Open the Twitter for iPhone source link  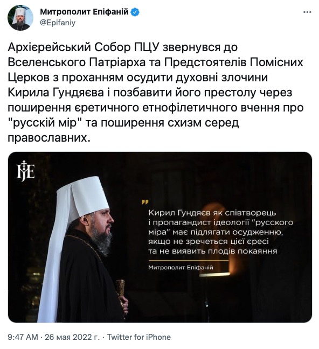click(139, 337)
